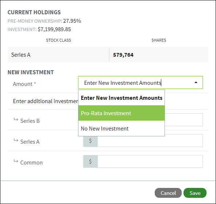Screen dimensions: 216x204
Task: Select Pro-Rata Investment option
Action: pyautogui.click(x=121, y=113)
